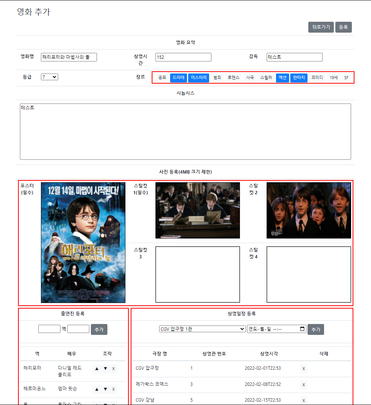Image resolution: width=371 pixels, height=405 pixels.
Task: Open the calendar picker icon
Action: click(302, 329)
